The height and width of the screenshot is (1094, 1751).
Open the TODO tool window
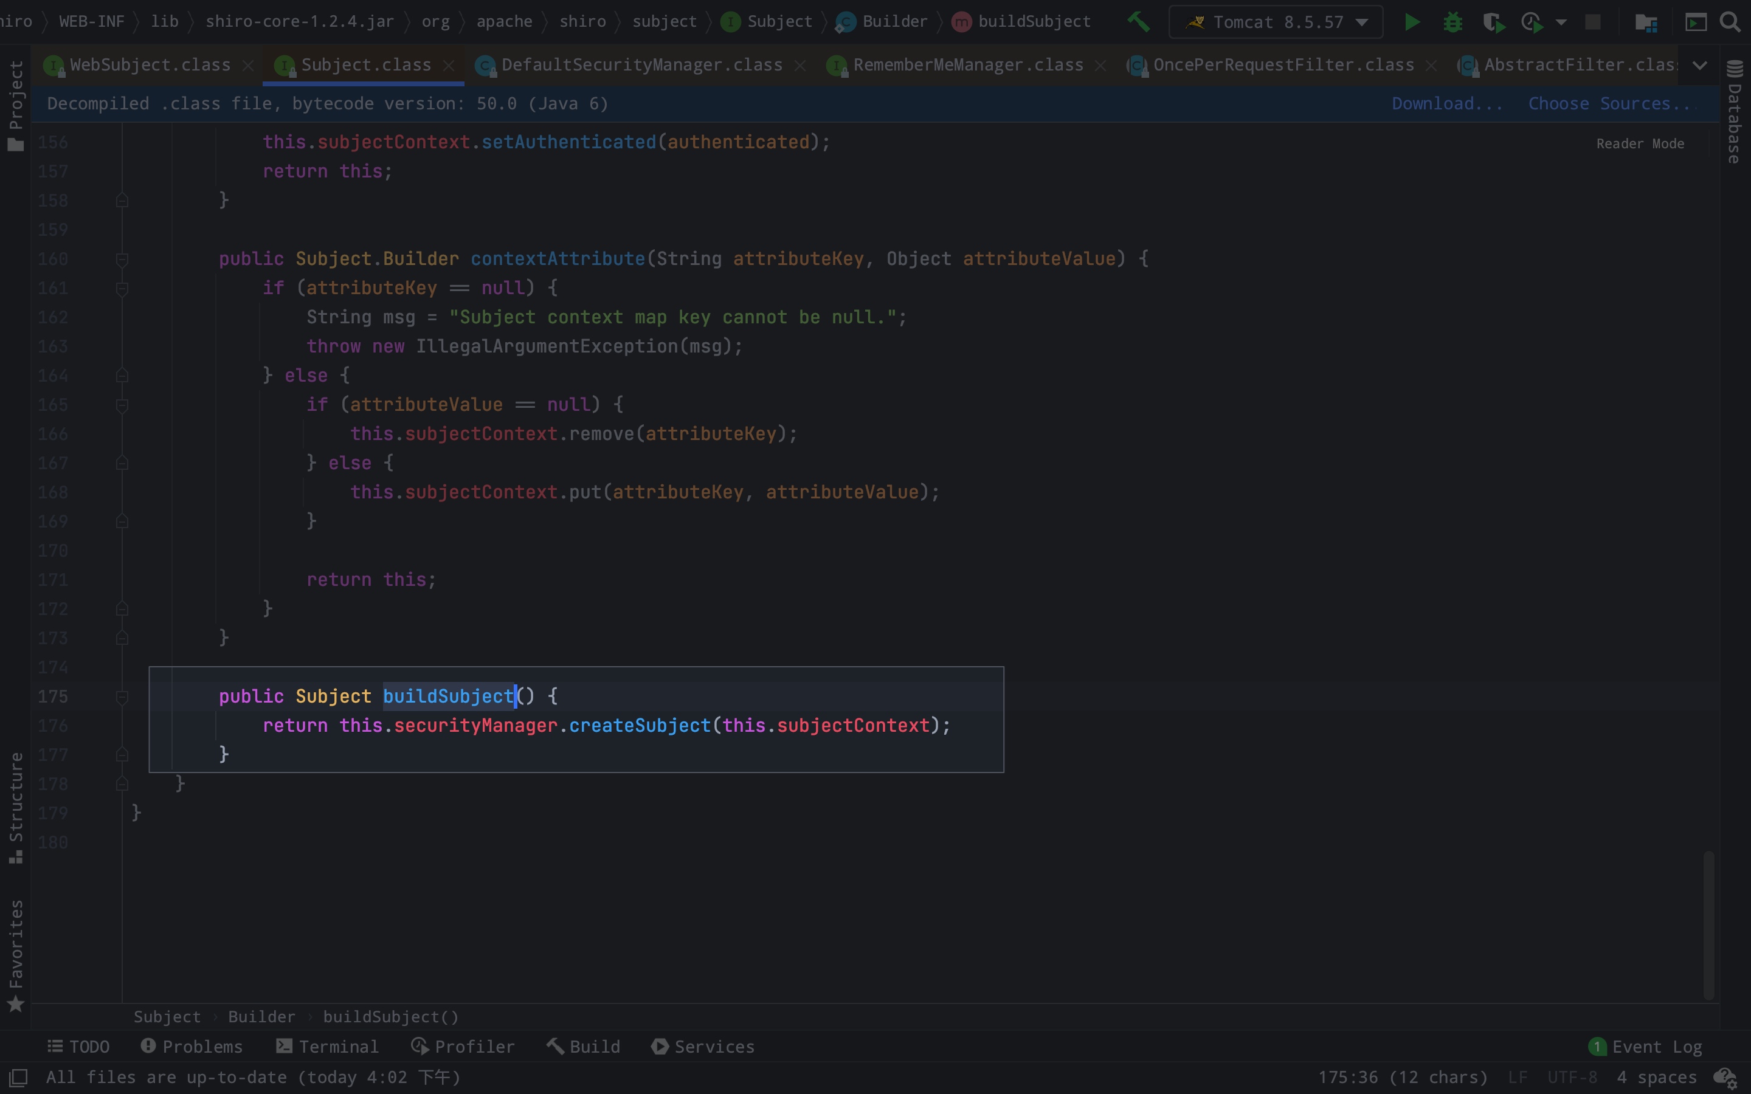pyautogui.click(x=78, y=1046)
